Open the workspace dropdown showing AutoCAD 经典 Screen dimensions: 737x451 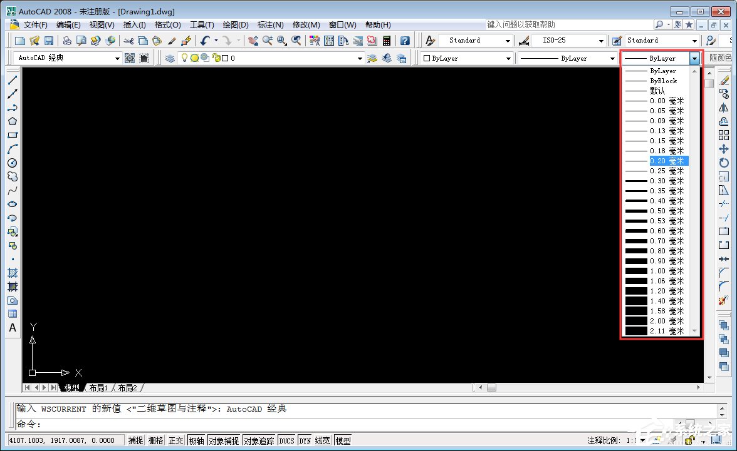tap(117, 58)
